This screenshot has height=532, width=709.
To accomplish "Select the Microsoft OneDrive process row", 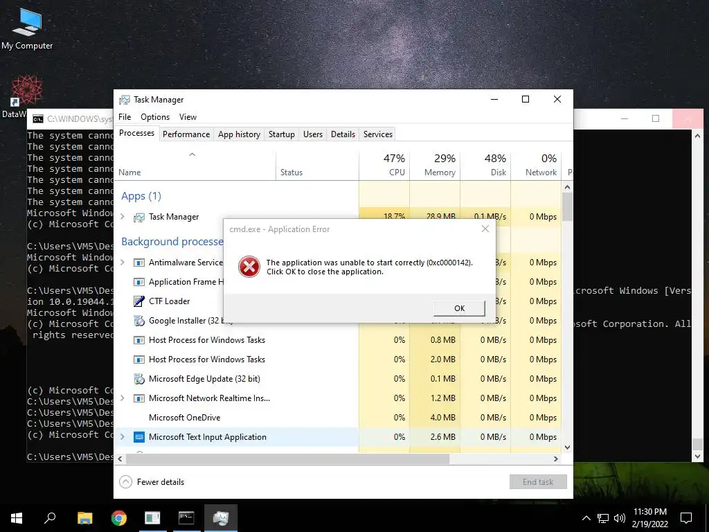I will (338, 418).
